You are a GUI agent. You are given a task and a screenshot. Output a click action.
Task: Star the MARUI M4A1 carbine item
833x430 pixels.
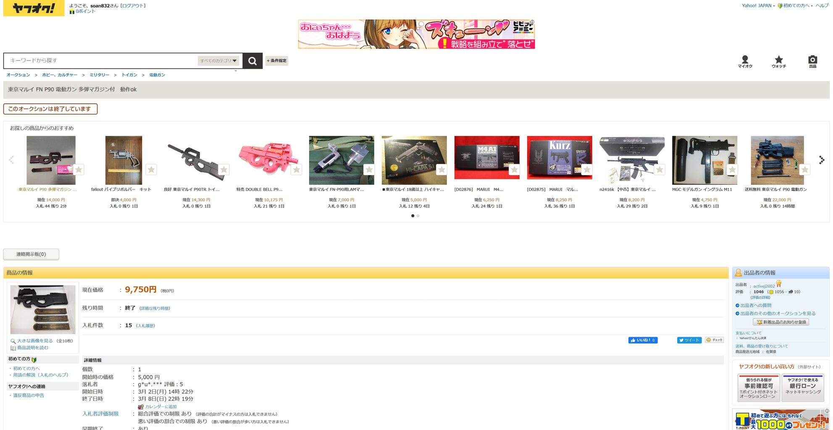click(514, 170)
